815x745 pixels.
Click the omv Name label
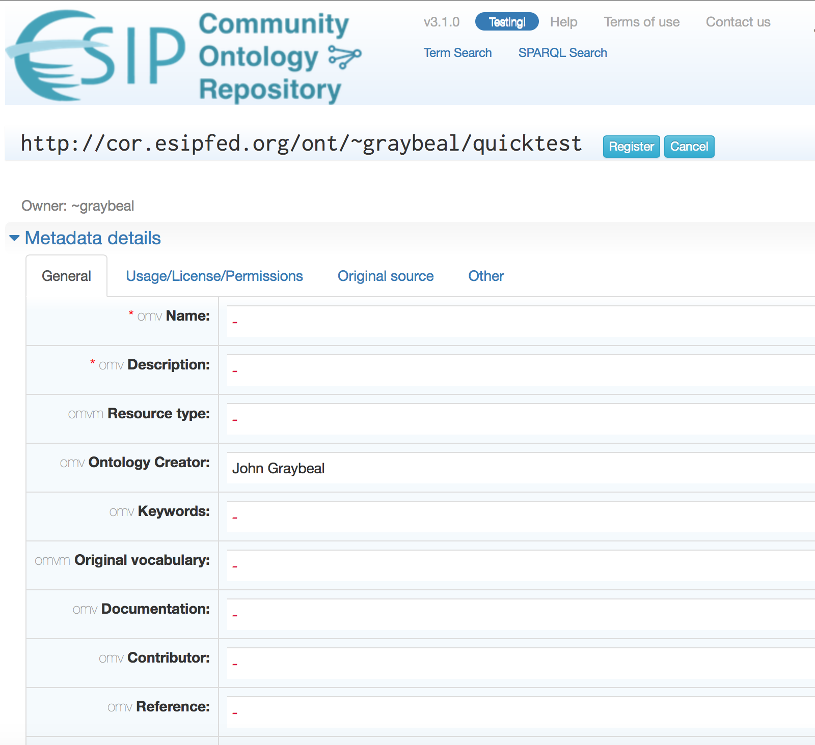coord(169,316)
